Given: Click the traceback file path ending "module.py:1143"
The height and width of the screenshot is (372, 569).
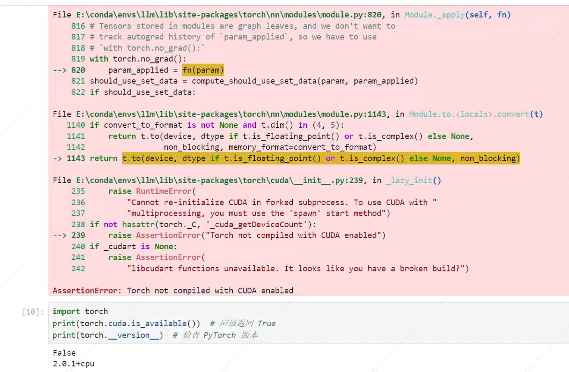Looking at the screenshot, I should pyautogui.click(x=231, y=114).
